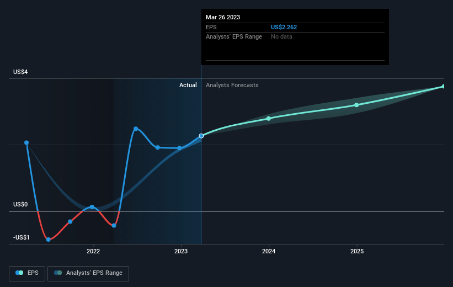The width and height of the screenshot is (453, 287).
Task: Click the US$4 y-axis label
Action: click(x=20, y=72)
